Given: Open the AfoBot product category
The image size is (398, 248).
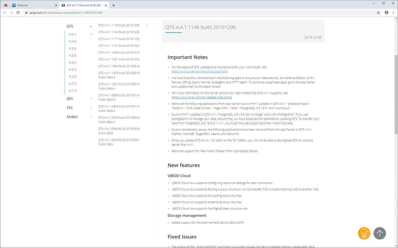Looking at the screenshot, I should click(72, 117).
